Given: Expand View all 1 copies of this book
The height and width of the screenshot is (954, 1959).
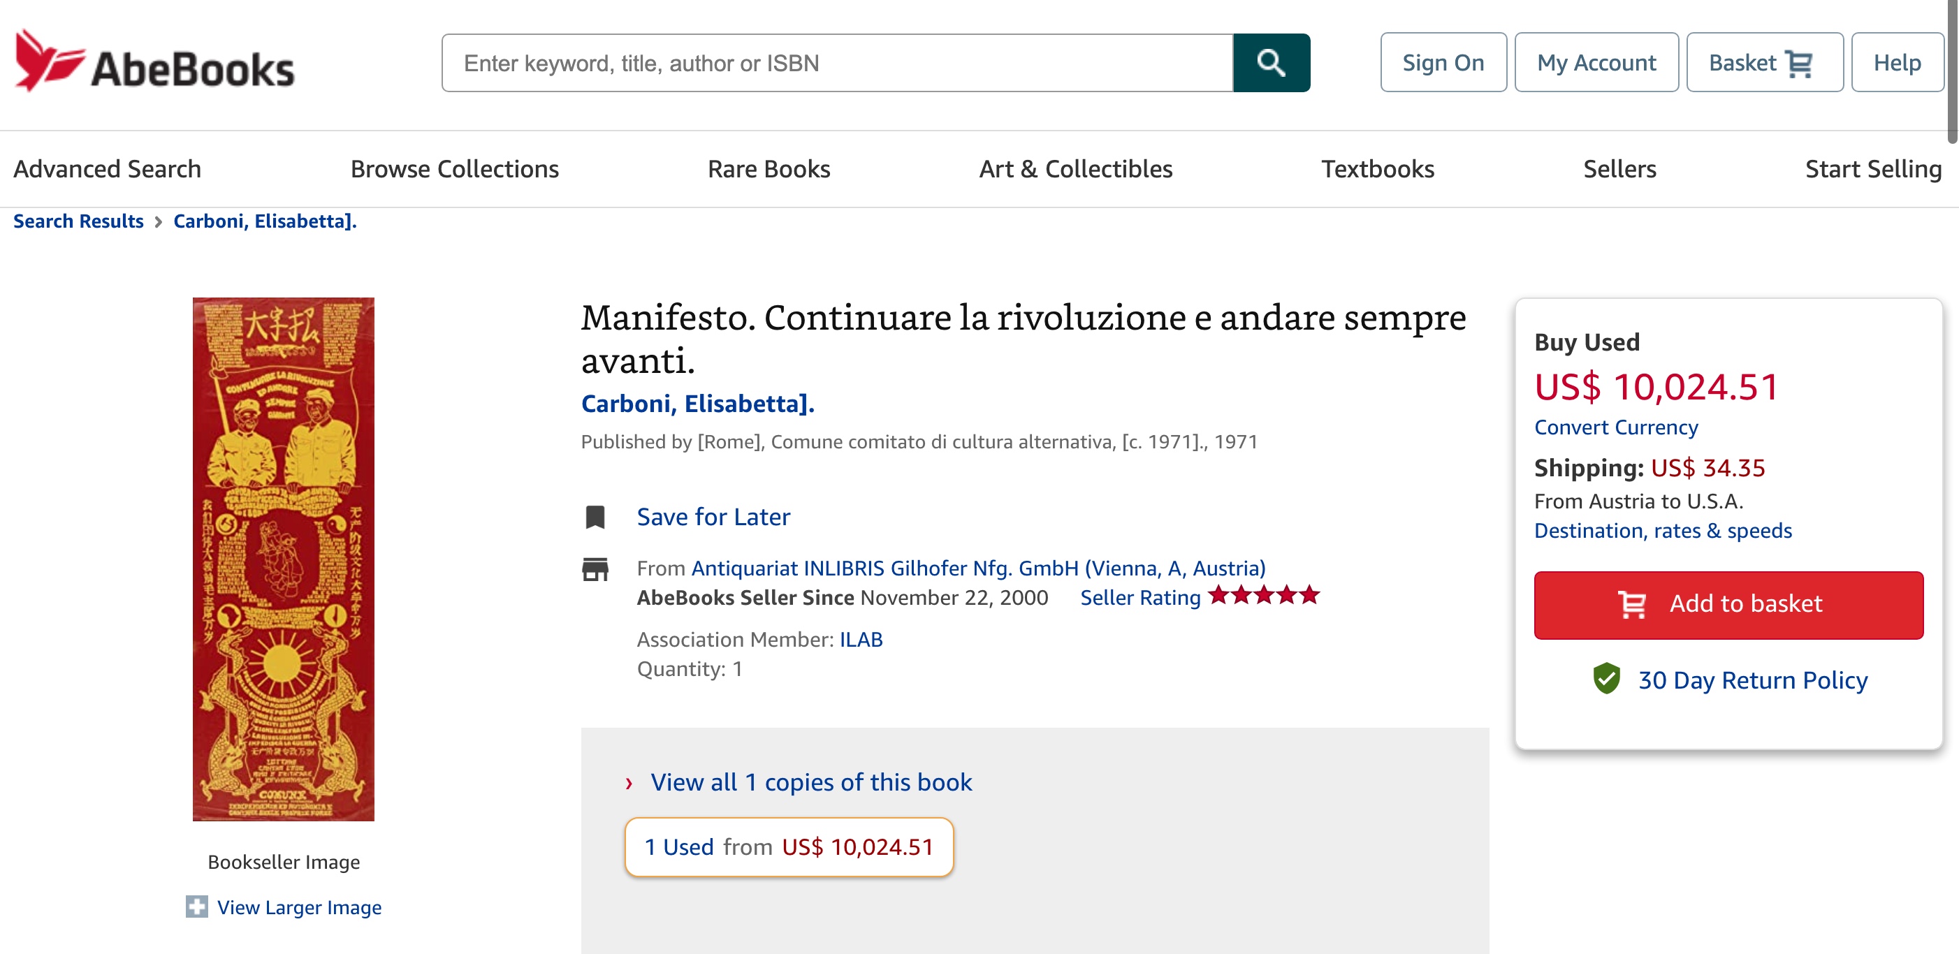Looking at the screenshot, I should (x=810, y=782).
